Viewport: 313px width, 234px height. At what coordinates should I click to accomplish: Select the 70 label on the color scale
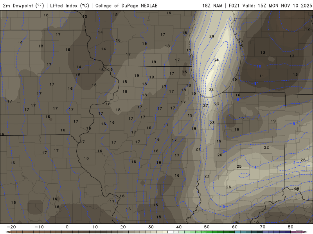tap(263, 227)
